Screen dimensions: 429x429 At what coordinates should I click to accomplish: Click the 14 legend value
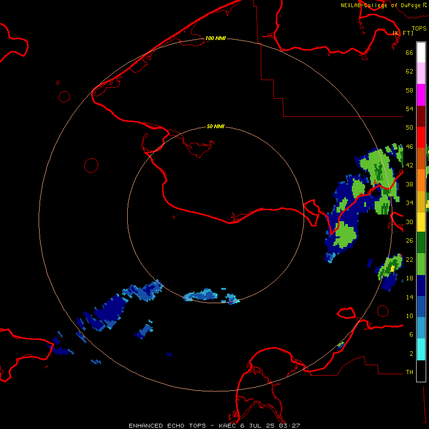(409, 297)
